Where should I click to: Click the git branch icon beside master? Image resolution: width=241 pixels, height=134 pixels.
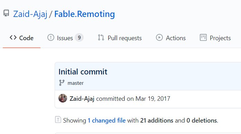tap(62, 83)
